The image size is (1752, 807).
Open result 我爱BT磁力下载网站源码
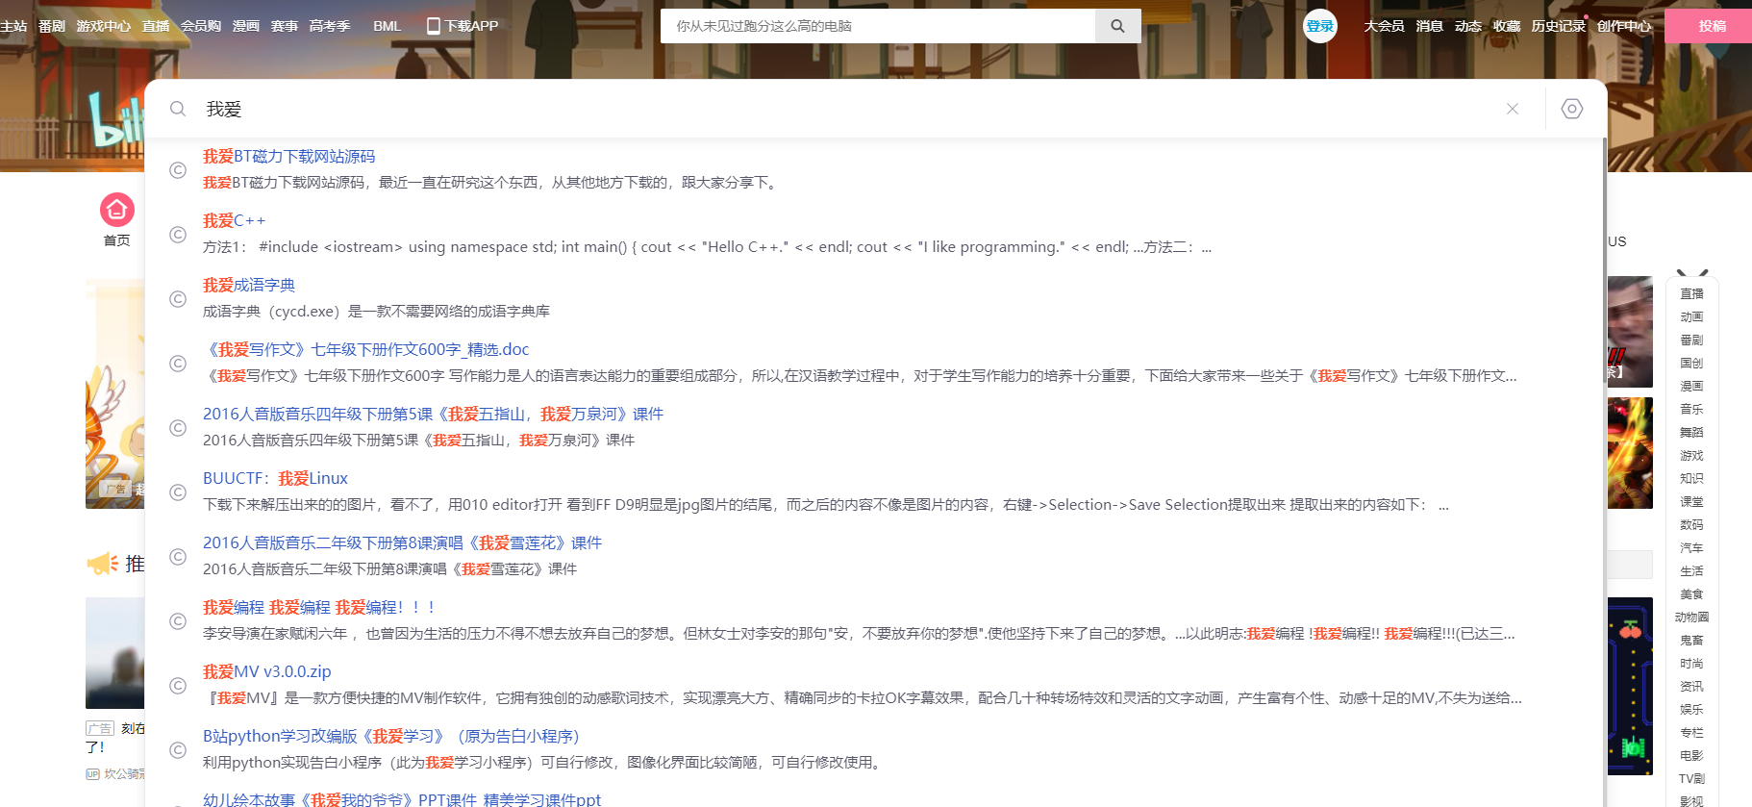point(288,157)
